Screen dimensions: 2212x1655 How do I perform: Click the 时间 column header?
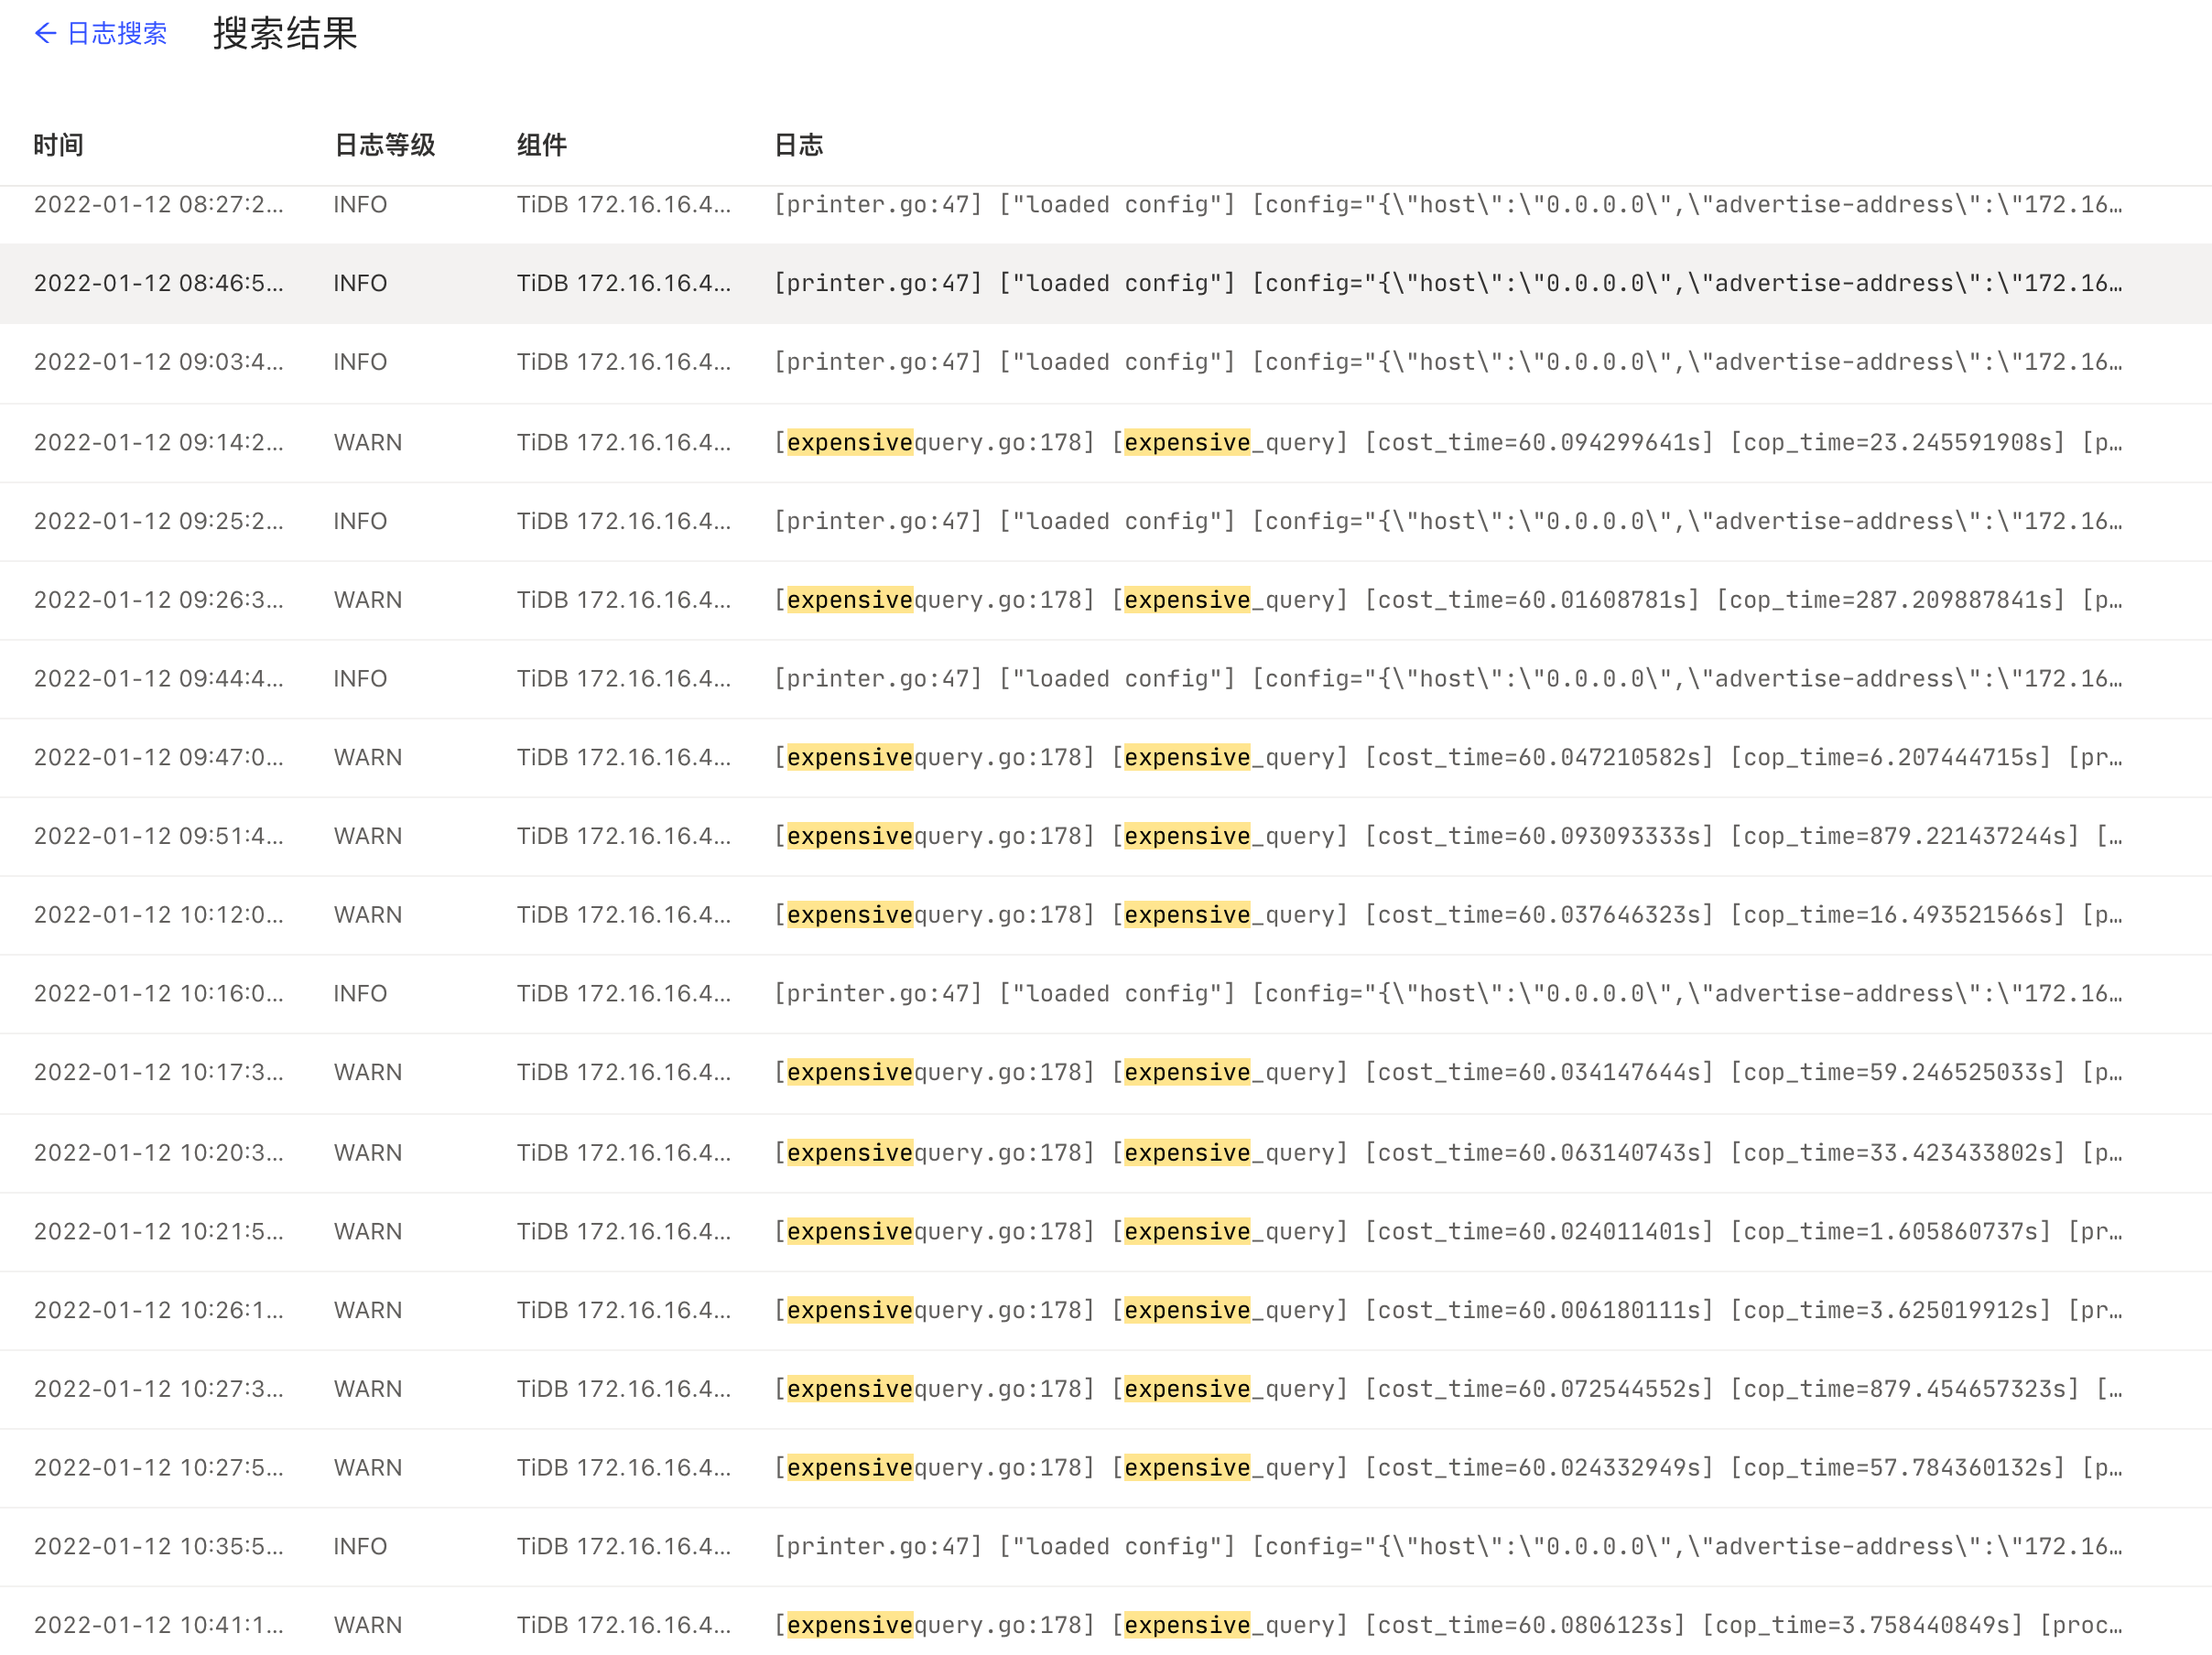coord(58,145)
